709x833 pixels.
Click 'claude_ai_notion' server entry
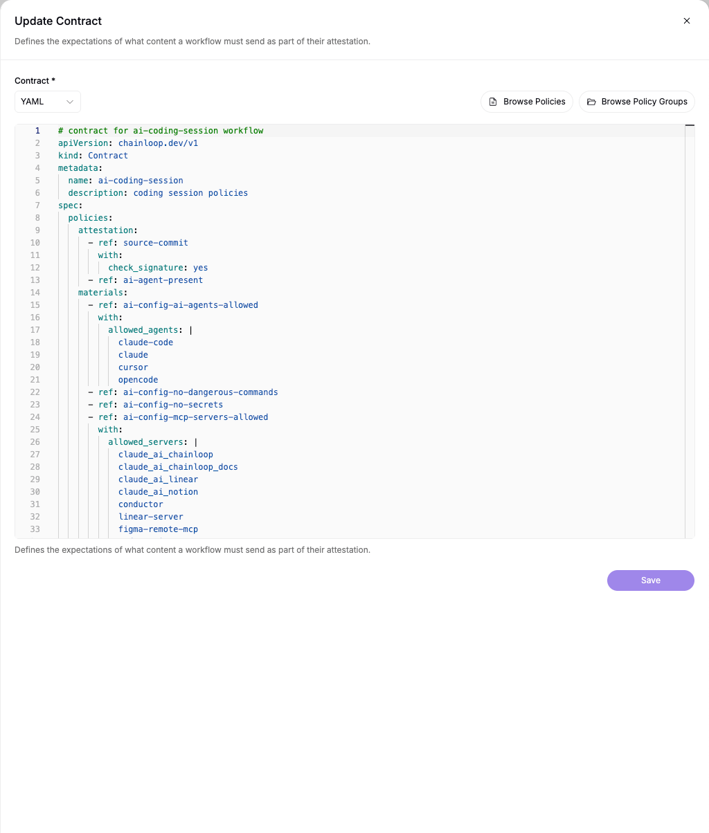pos(158,492)
